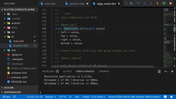Screen dimensions: 176x99
Task: Open the .packages file
Action: coord(19,64)
